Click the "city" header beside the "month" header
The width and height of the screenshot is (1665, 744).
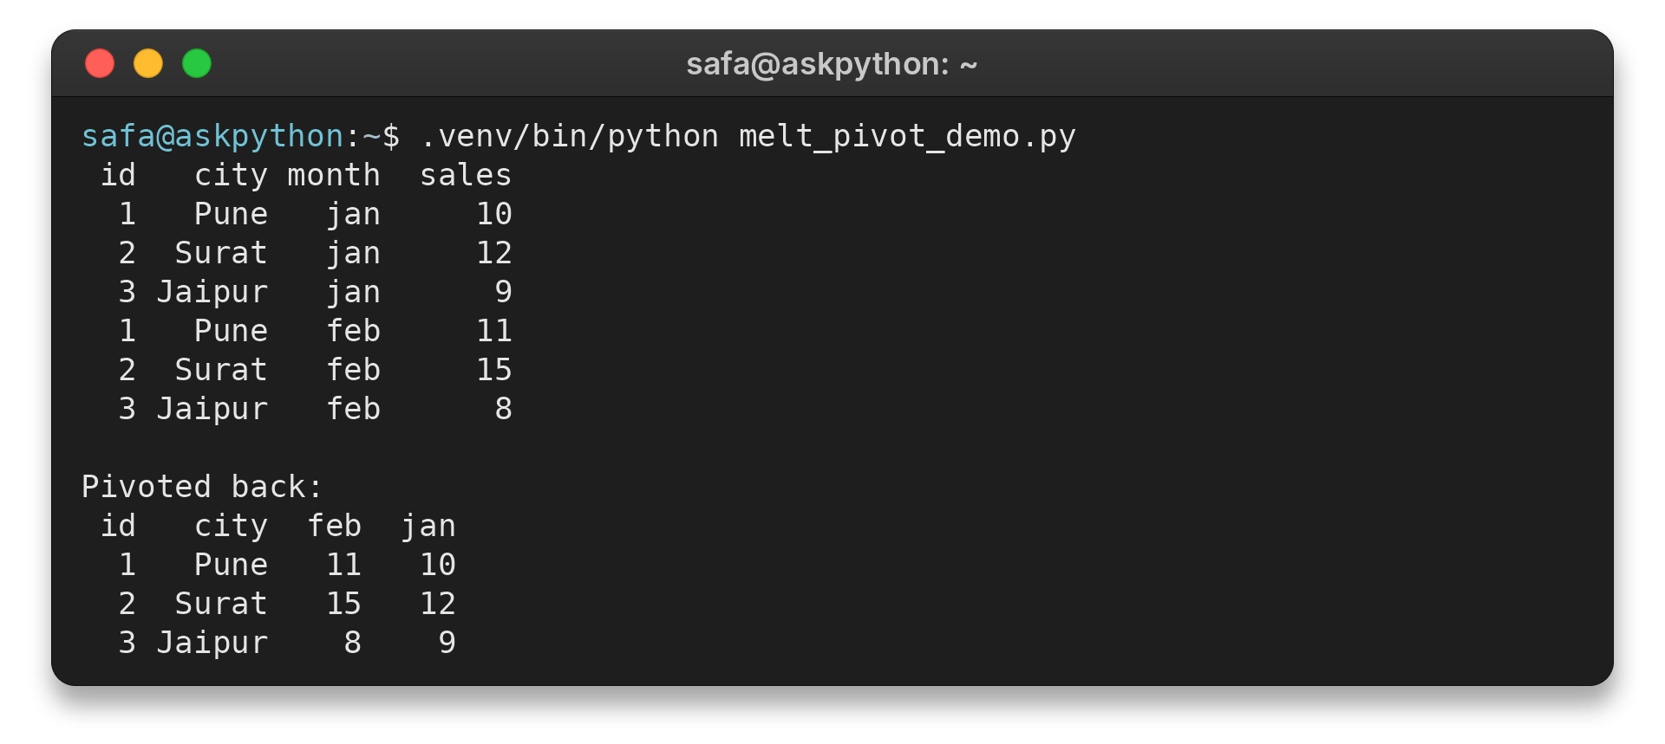click(231, 175)
